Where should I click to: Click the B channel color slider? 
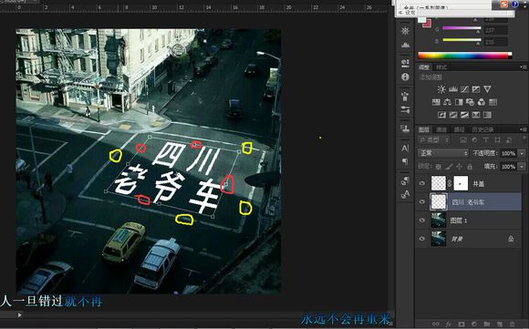(462, 40)
